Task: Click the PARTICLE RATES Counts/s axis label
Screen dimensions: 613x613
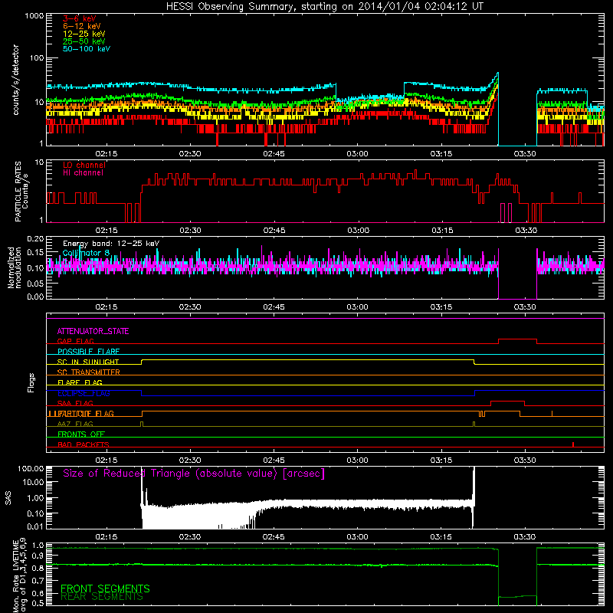Action: tap(21, 192)
